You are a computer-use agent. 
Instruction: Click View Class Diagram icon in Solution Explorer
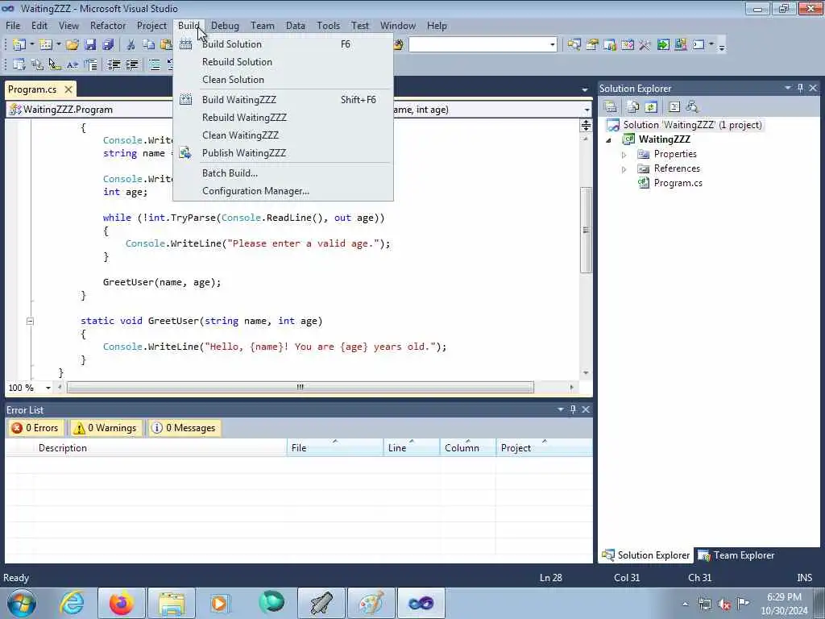pyautogui.click(x=692, y=107)
